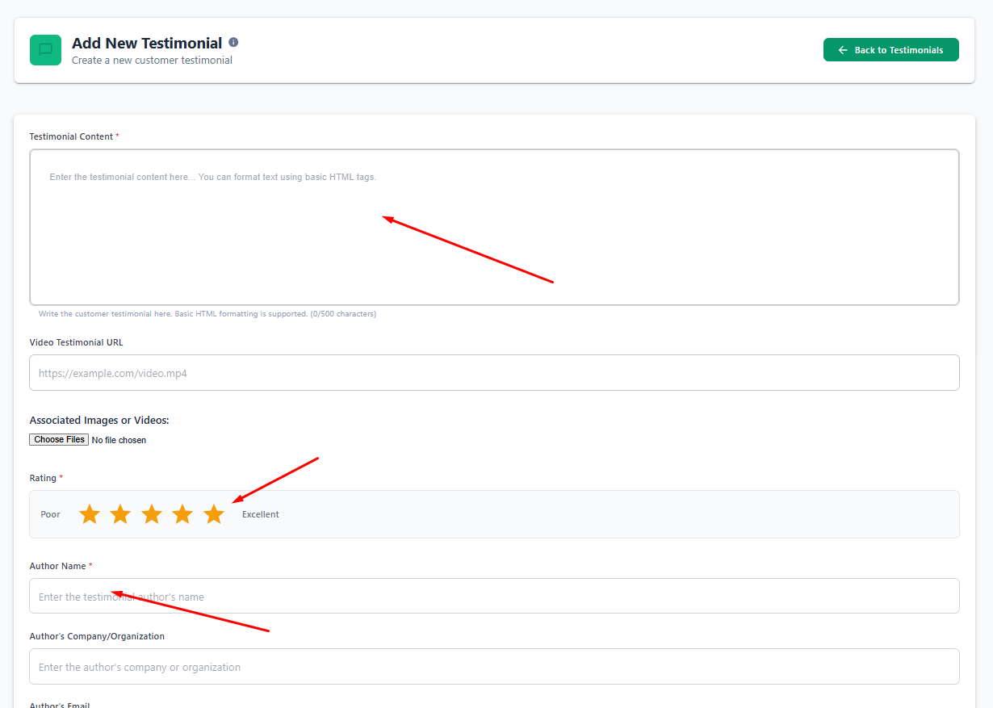Go back via Back to Testimonials button
This screenshot has height=708, width=993.
click(890, 49)
